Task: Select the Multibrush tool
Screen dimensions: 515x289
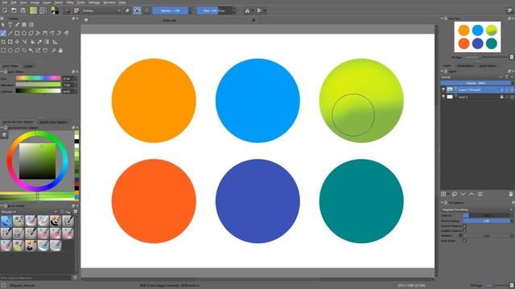Action: tap(66, 33)
